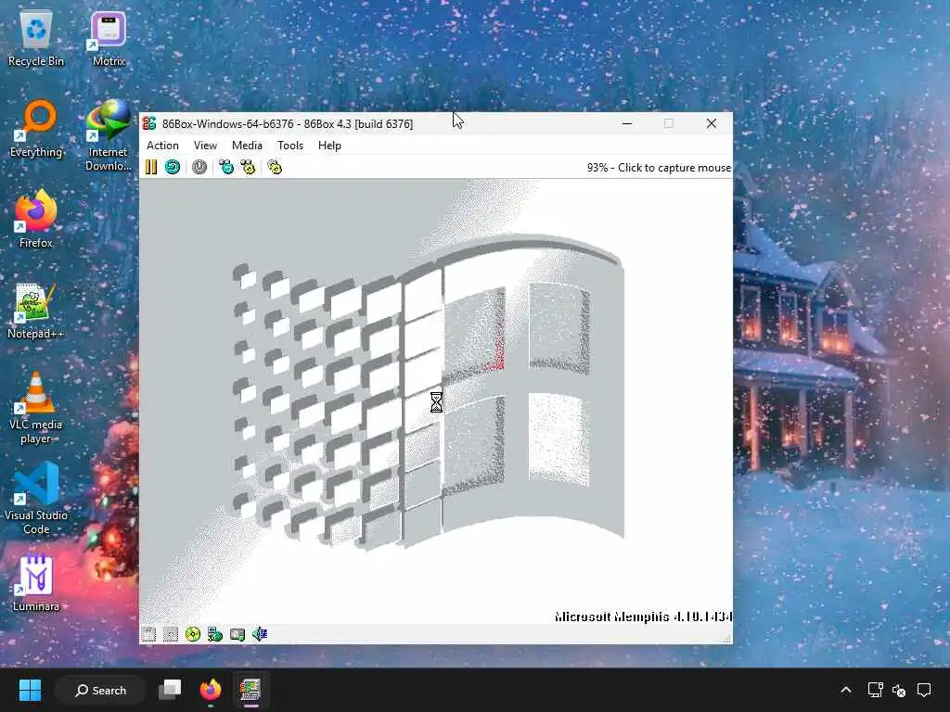Open the muted volume tray icon

899,690
